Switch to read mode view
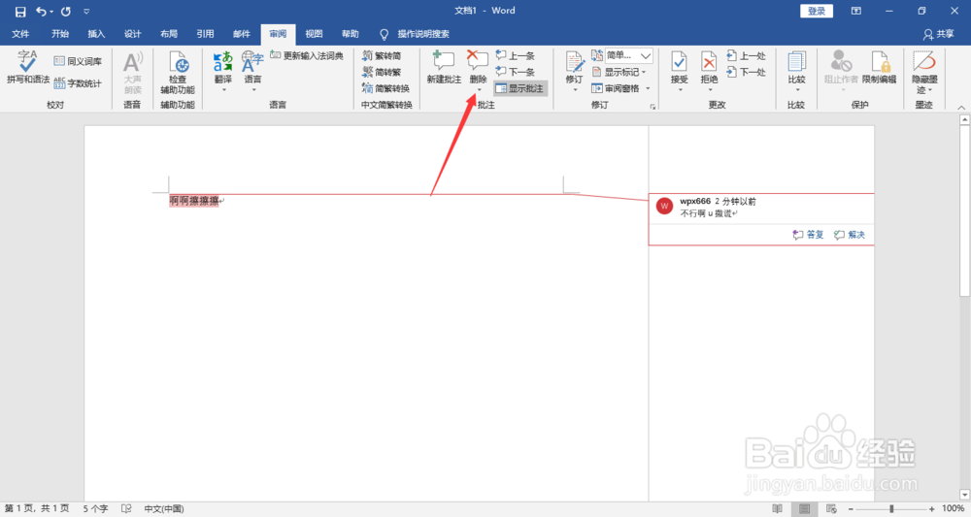The width and height of the screenshot is (971, 517). click(x=777, y=509)
